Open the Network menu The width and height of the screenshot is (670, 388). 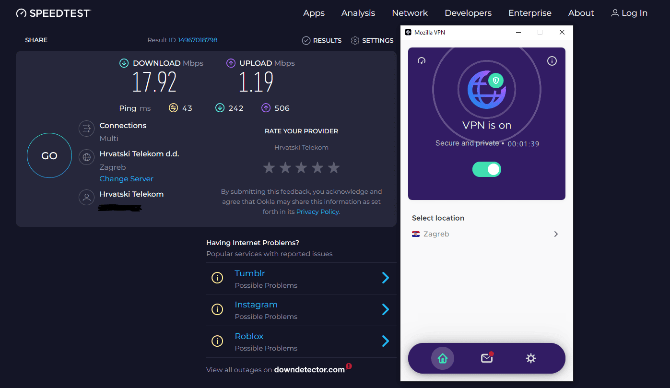pyautogui.click(x=410, y=13)
